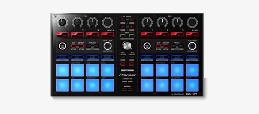Hit right deck RELOOP/EXIT pad
This screenshot has width=259, height=114.
(x=177, y=85)
